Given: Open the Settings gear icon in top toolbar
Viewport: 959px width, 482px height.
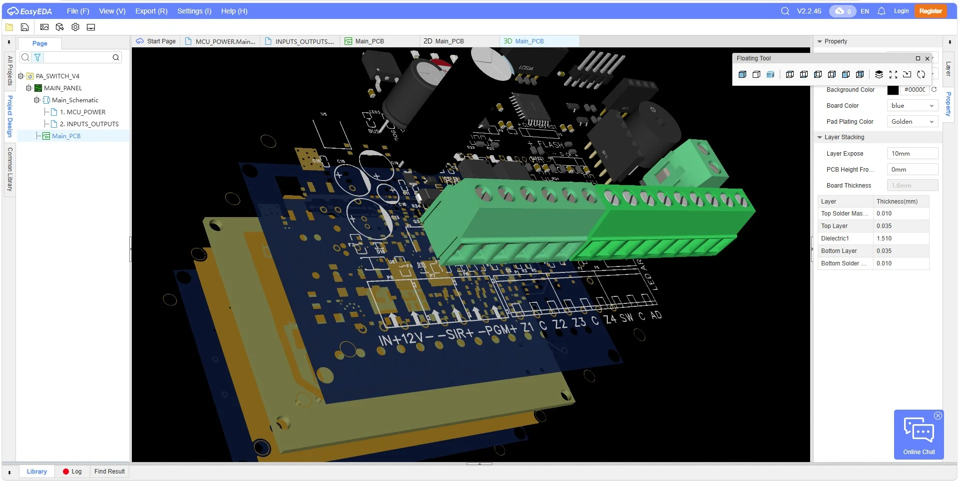Looking at the screenshot, I should tap(75, 27).
